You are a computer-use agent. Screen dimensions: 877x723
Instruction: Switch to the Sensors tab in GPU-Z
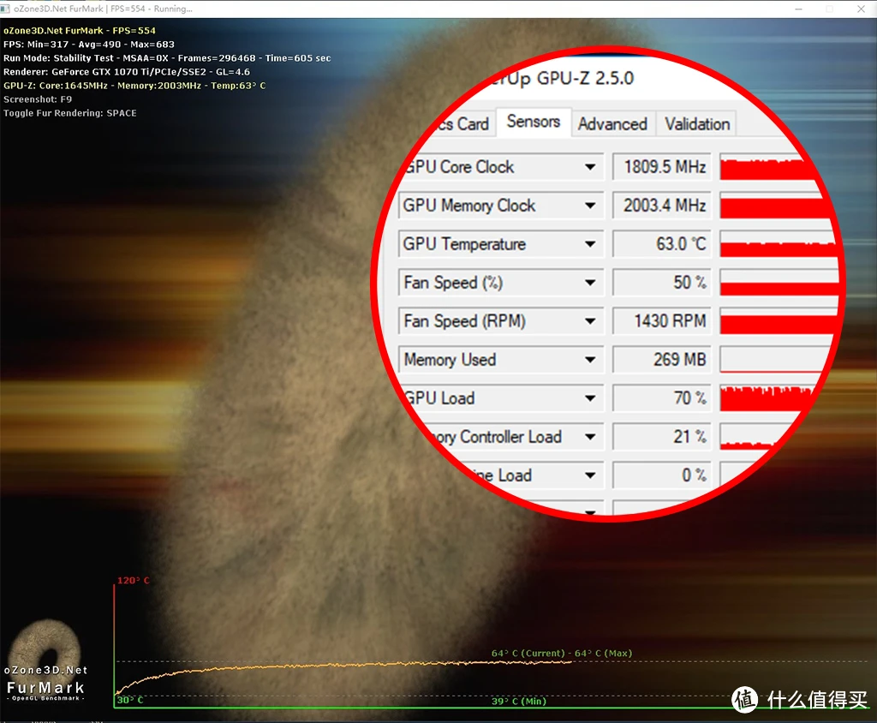coord(533,122)
